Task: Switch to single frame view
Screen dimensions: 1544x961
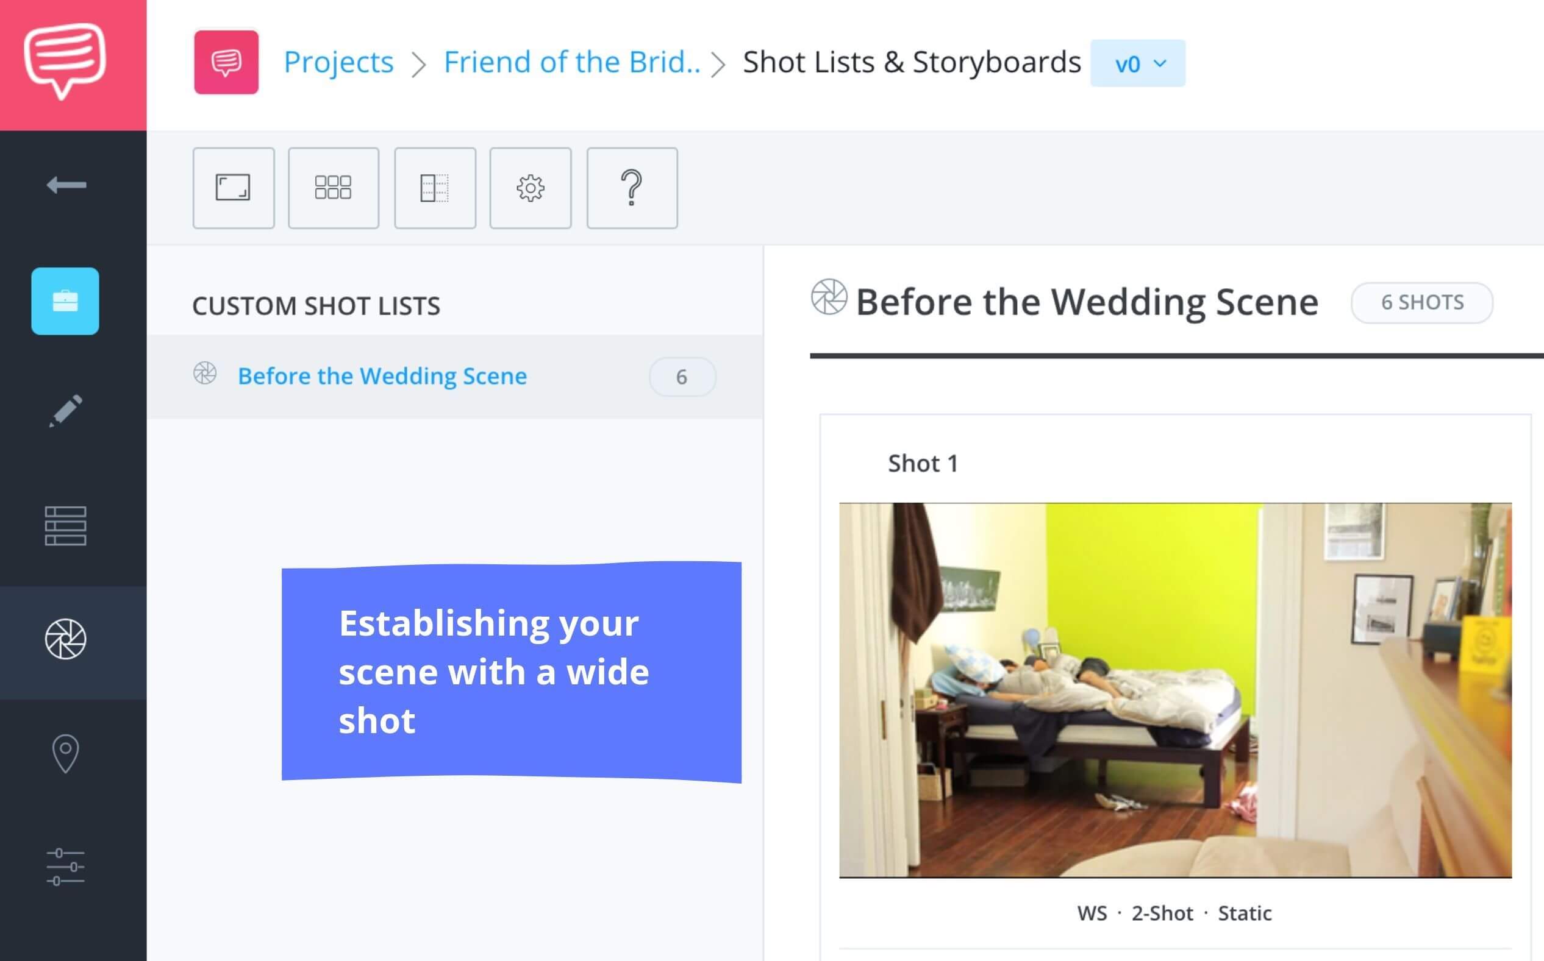Action: [x=234, y=188]
